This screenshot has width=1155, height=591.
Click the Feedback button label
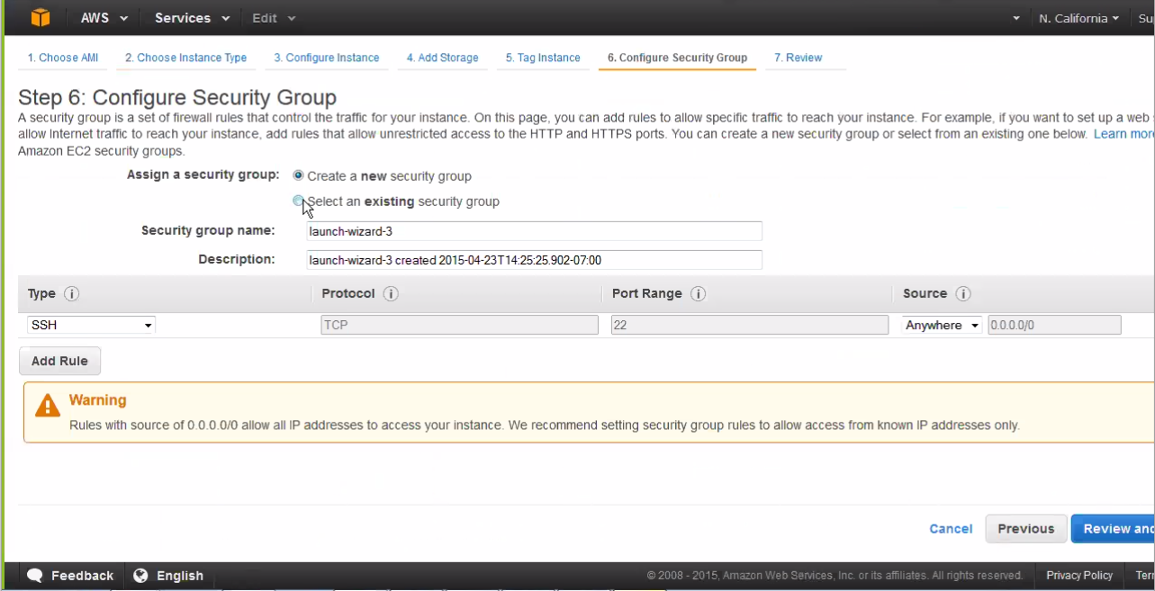pyautogui.click(x=82, y=576)
